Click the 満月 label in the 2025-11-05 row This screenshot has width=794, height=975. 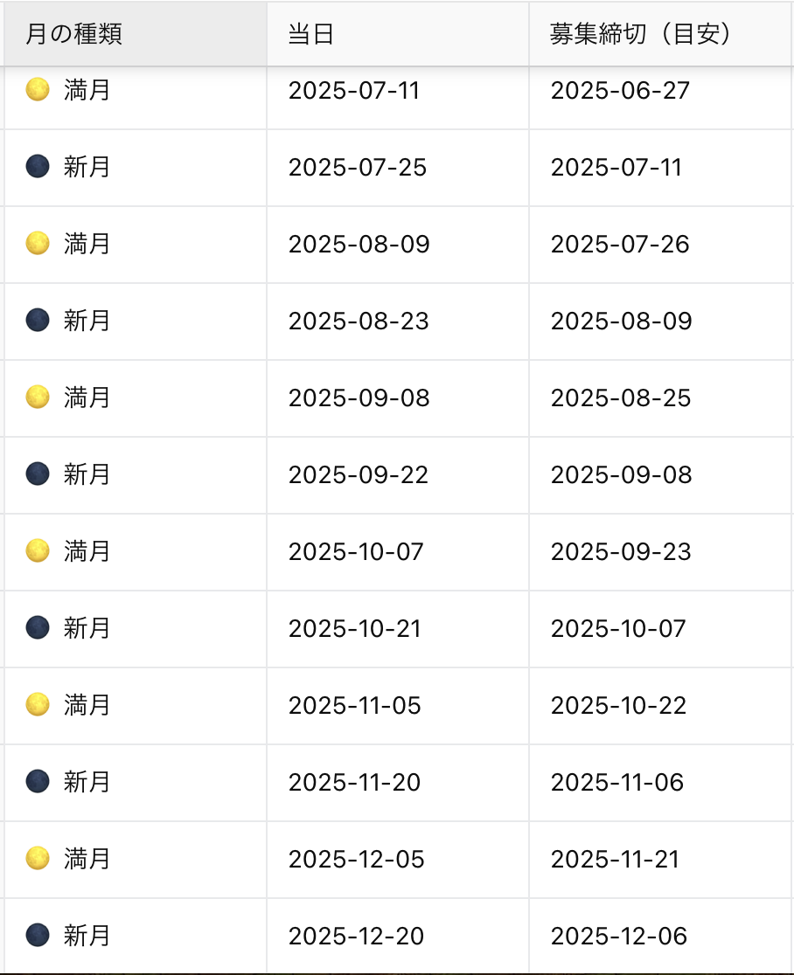click(x=87, y=705)
